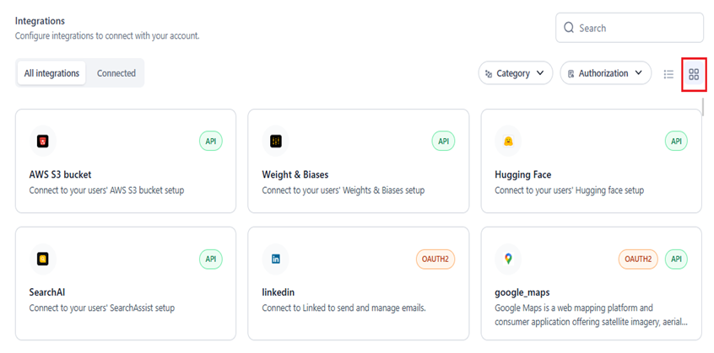Switch to list view layout
The height and width of the screenshot is (353, 714).
pos(668,74)
